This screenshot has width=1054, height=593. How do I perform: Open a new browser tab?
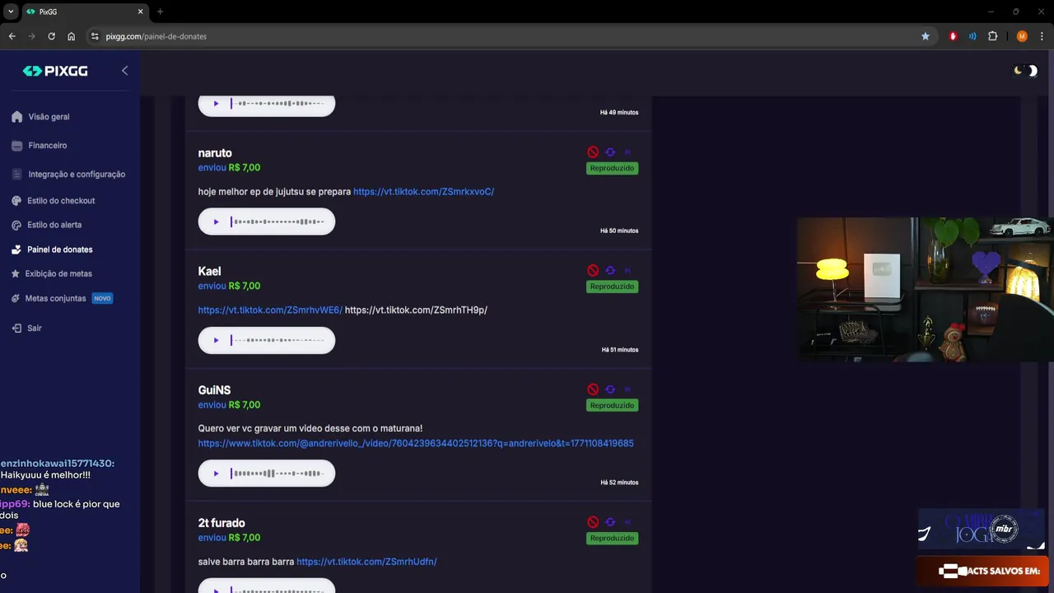pyautogui.click(x=160, y=12)
